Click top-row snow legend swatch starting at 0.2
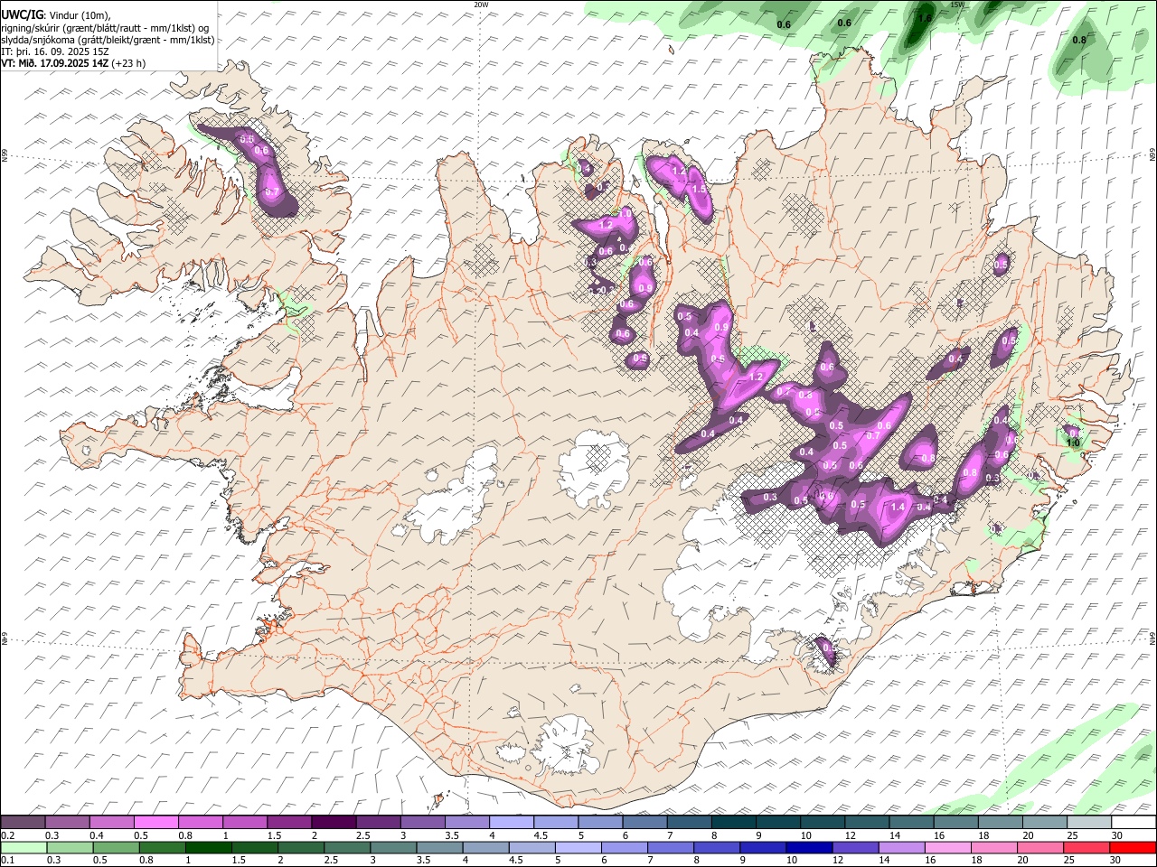Screen dimensions: 1157x867 click(24, 822)
